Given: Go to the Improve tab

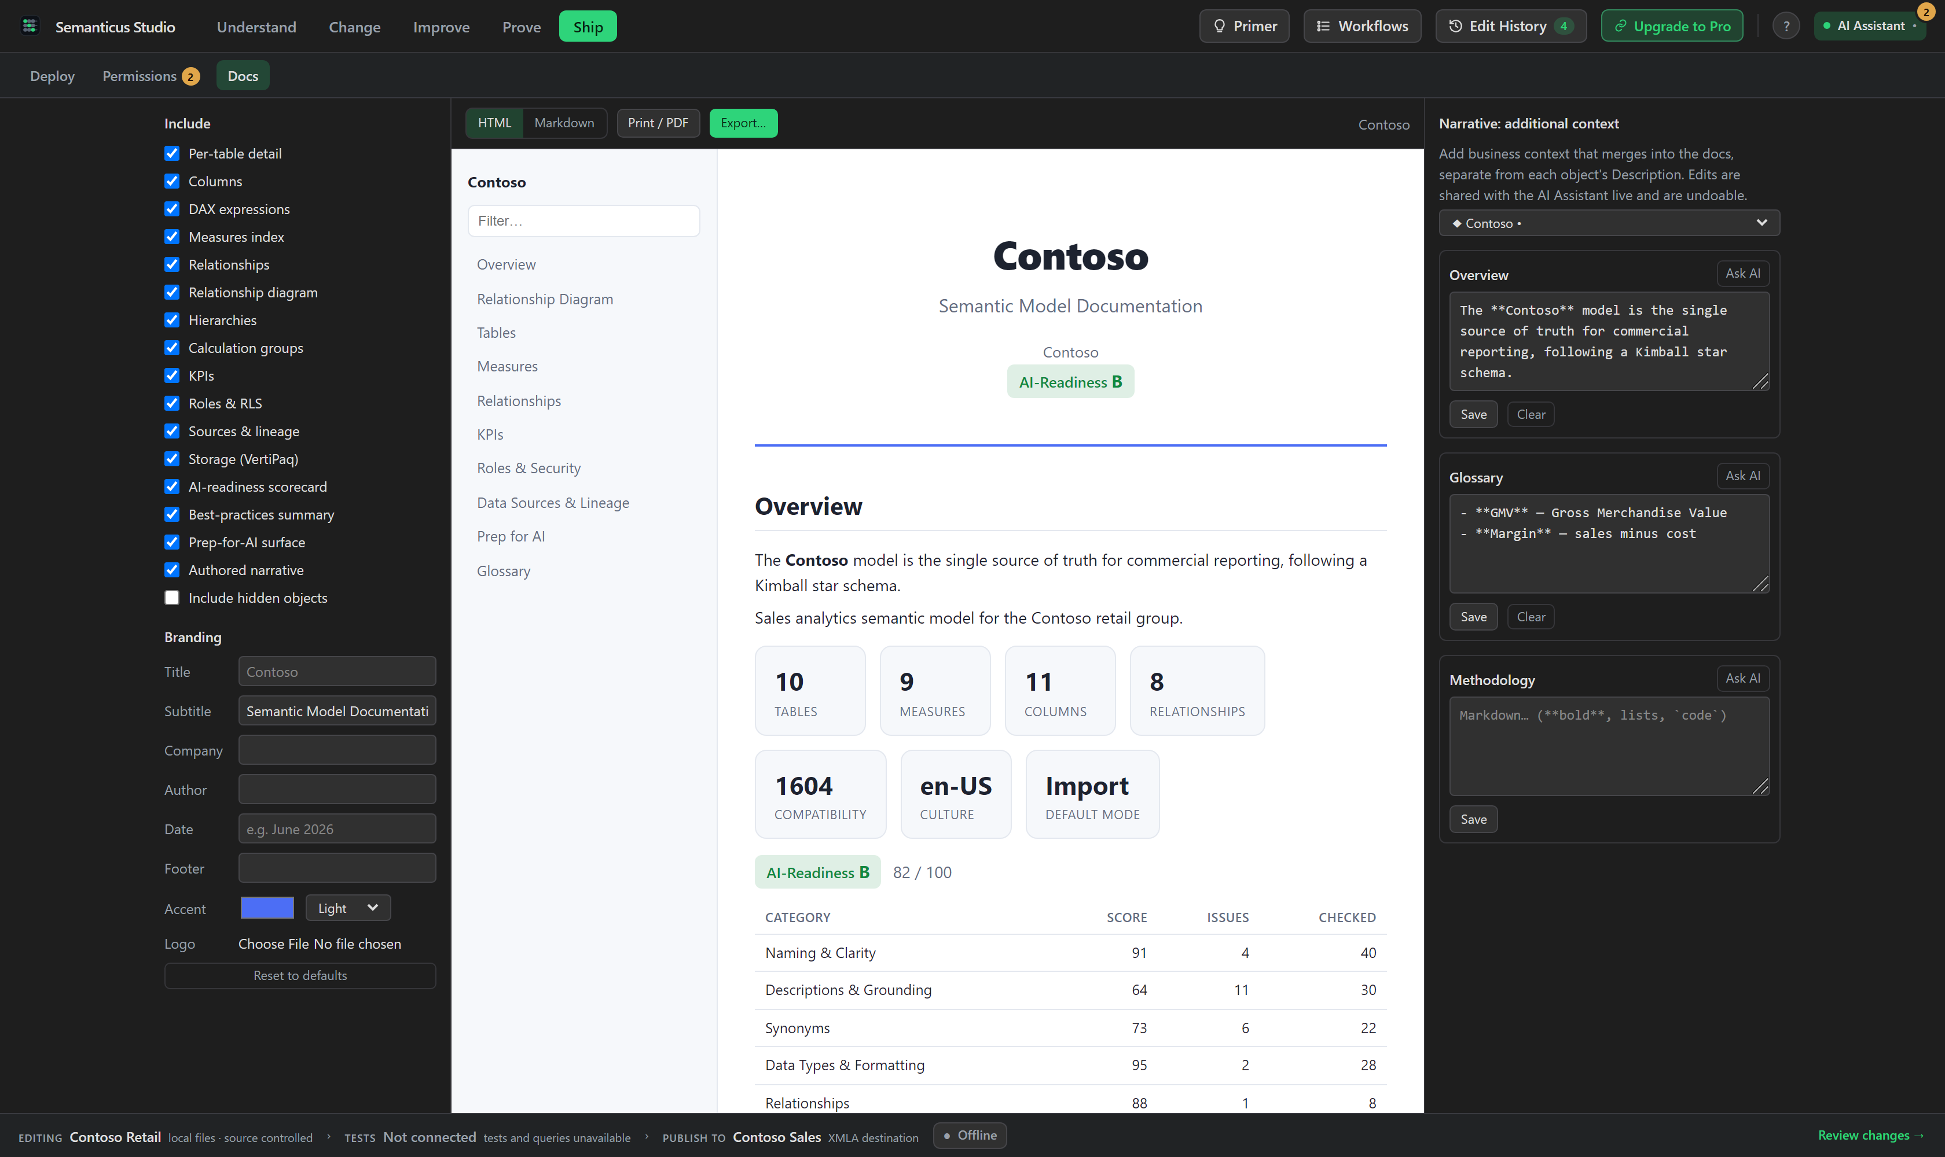Looking at the screenshot, I should coord(441,27).
